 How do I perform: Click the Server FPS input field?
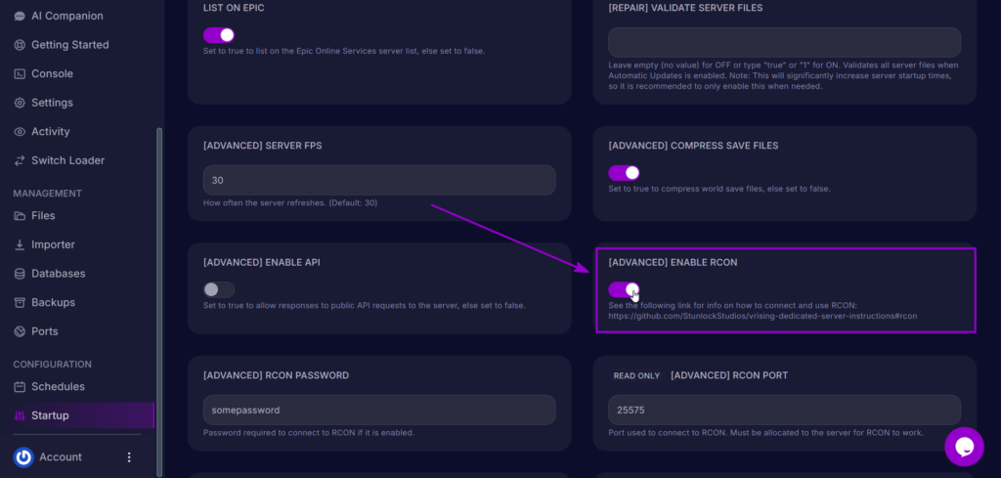pos(379,180)
